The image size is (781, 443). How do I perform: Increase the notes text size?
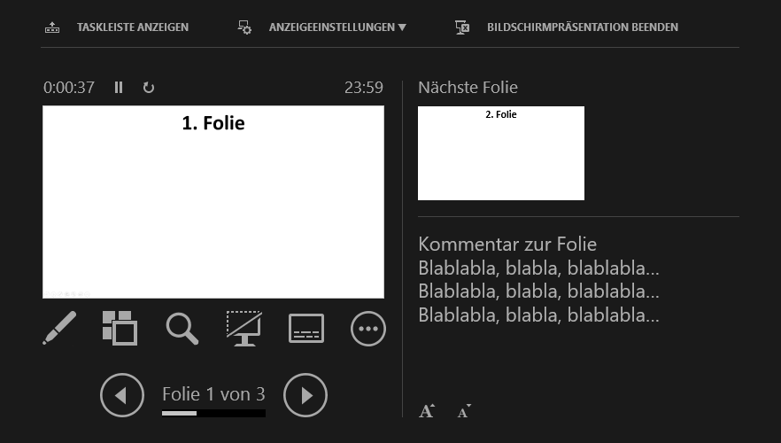point(427,411)
